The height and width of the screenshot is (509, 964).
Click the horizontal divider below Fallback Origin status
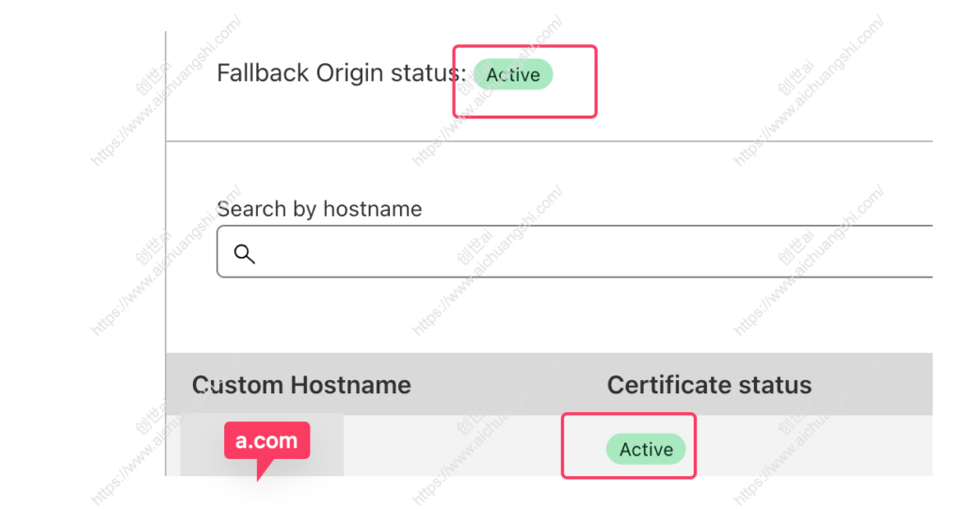click(x=549, y=141)
